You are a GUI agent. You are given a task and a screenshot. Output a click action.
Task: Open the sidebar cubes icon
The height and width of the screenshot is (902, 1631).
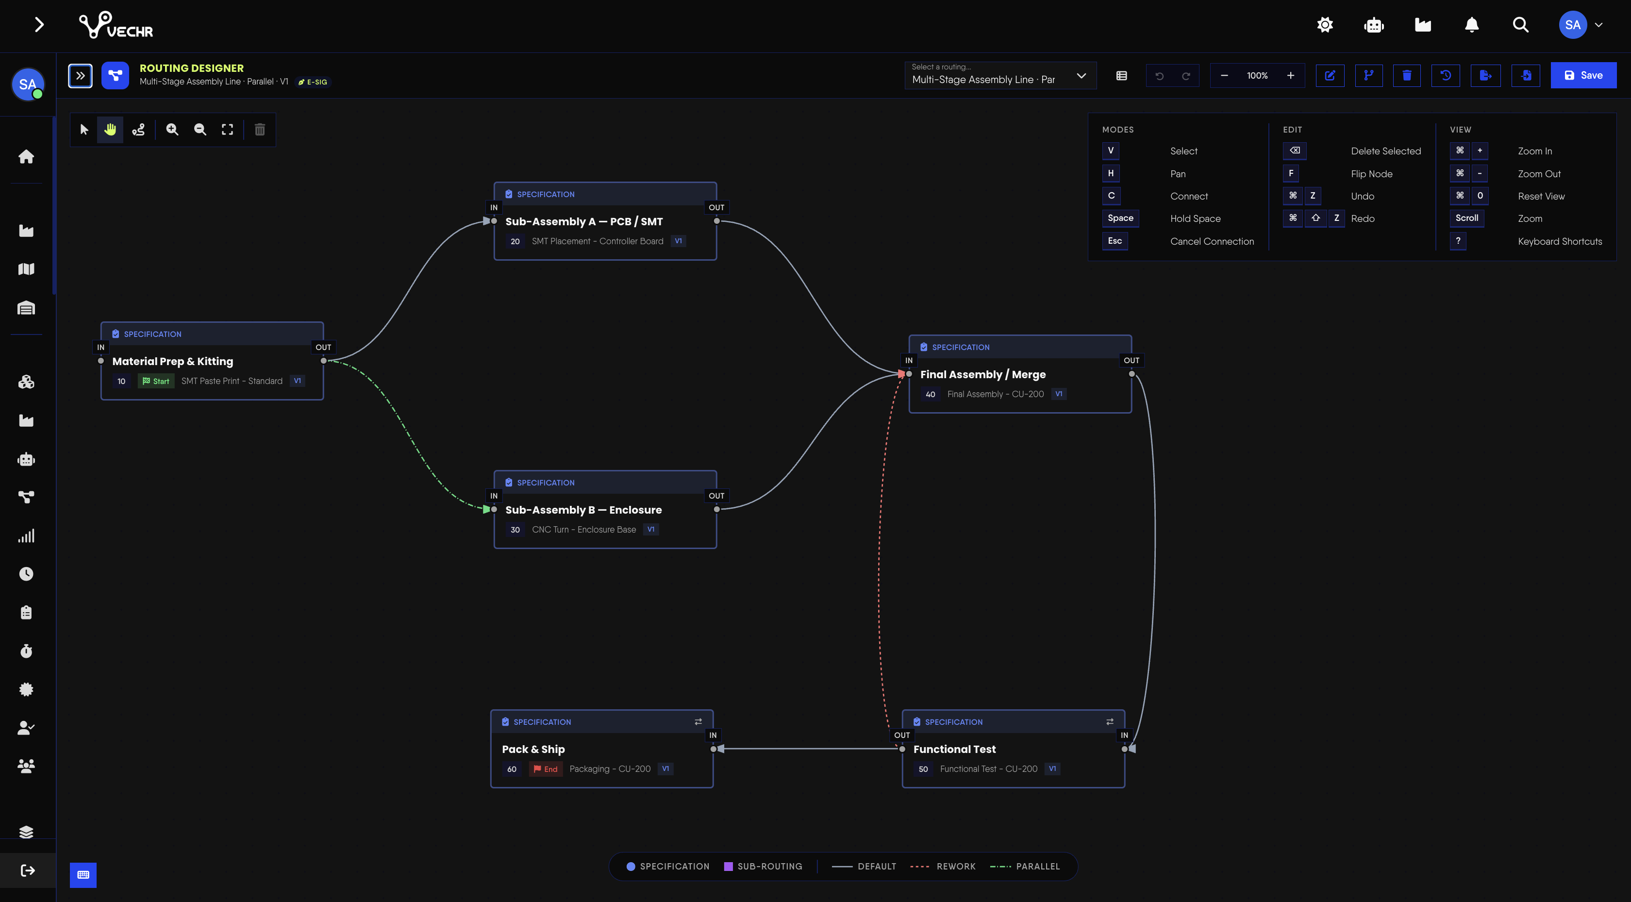click(x=26, y=382)
